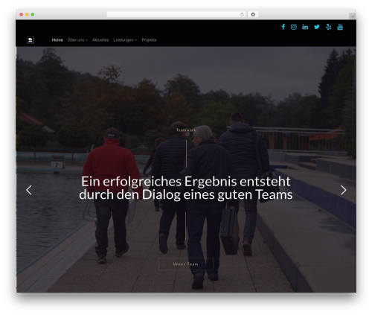Image resolution: width=372 pixels, height=315 pixels.
Task: Add a new browser tab
Action: tap(353, 16)
